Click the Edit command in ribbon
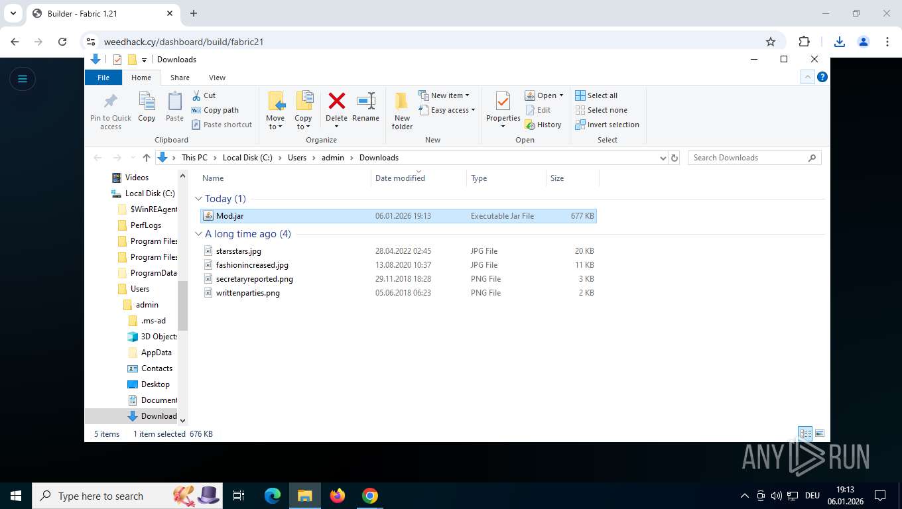Image resolution: width=902 pixels, height=509 pixels. 538,110
